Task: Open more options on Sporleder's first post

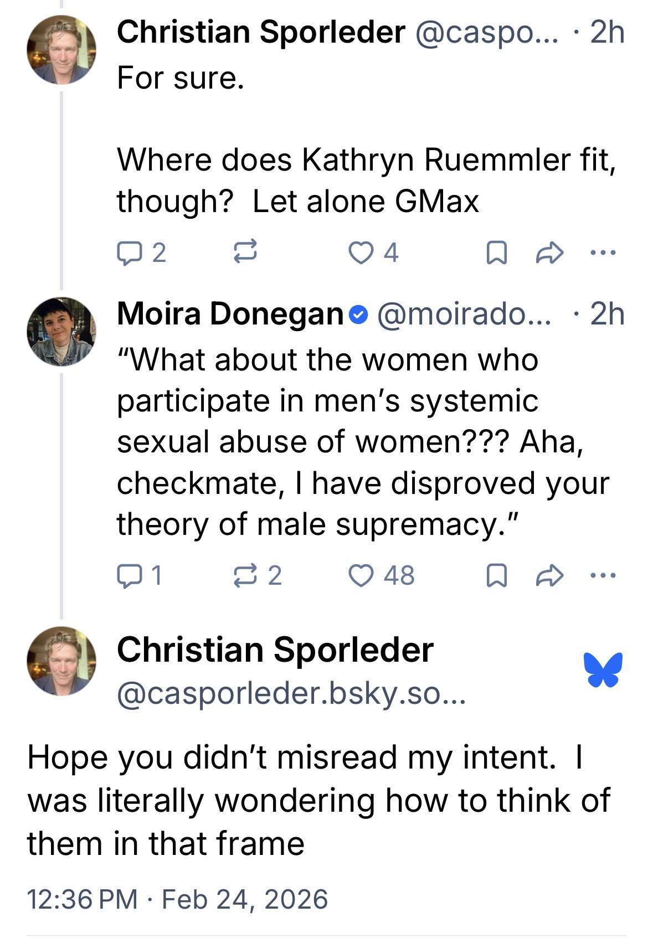Action: [603, 253]
